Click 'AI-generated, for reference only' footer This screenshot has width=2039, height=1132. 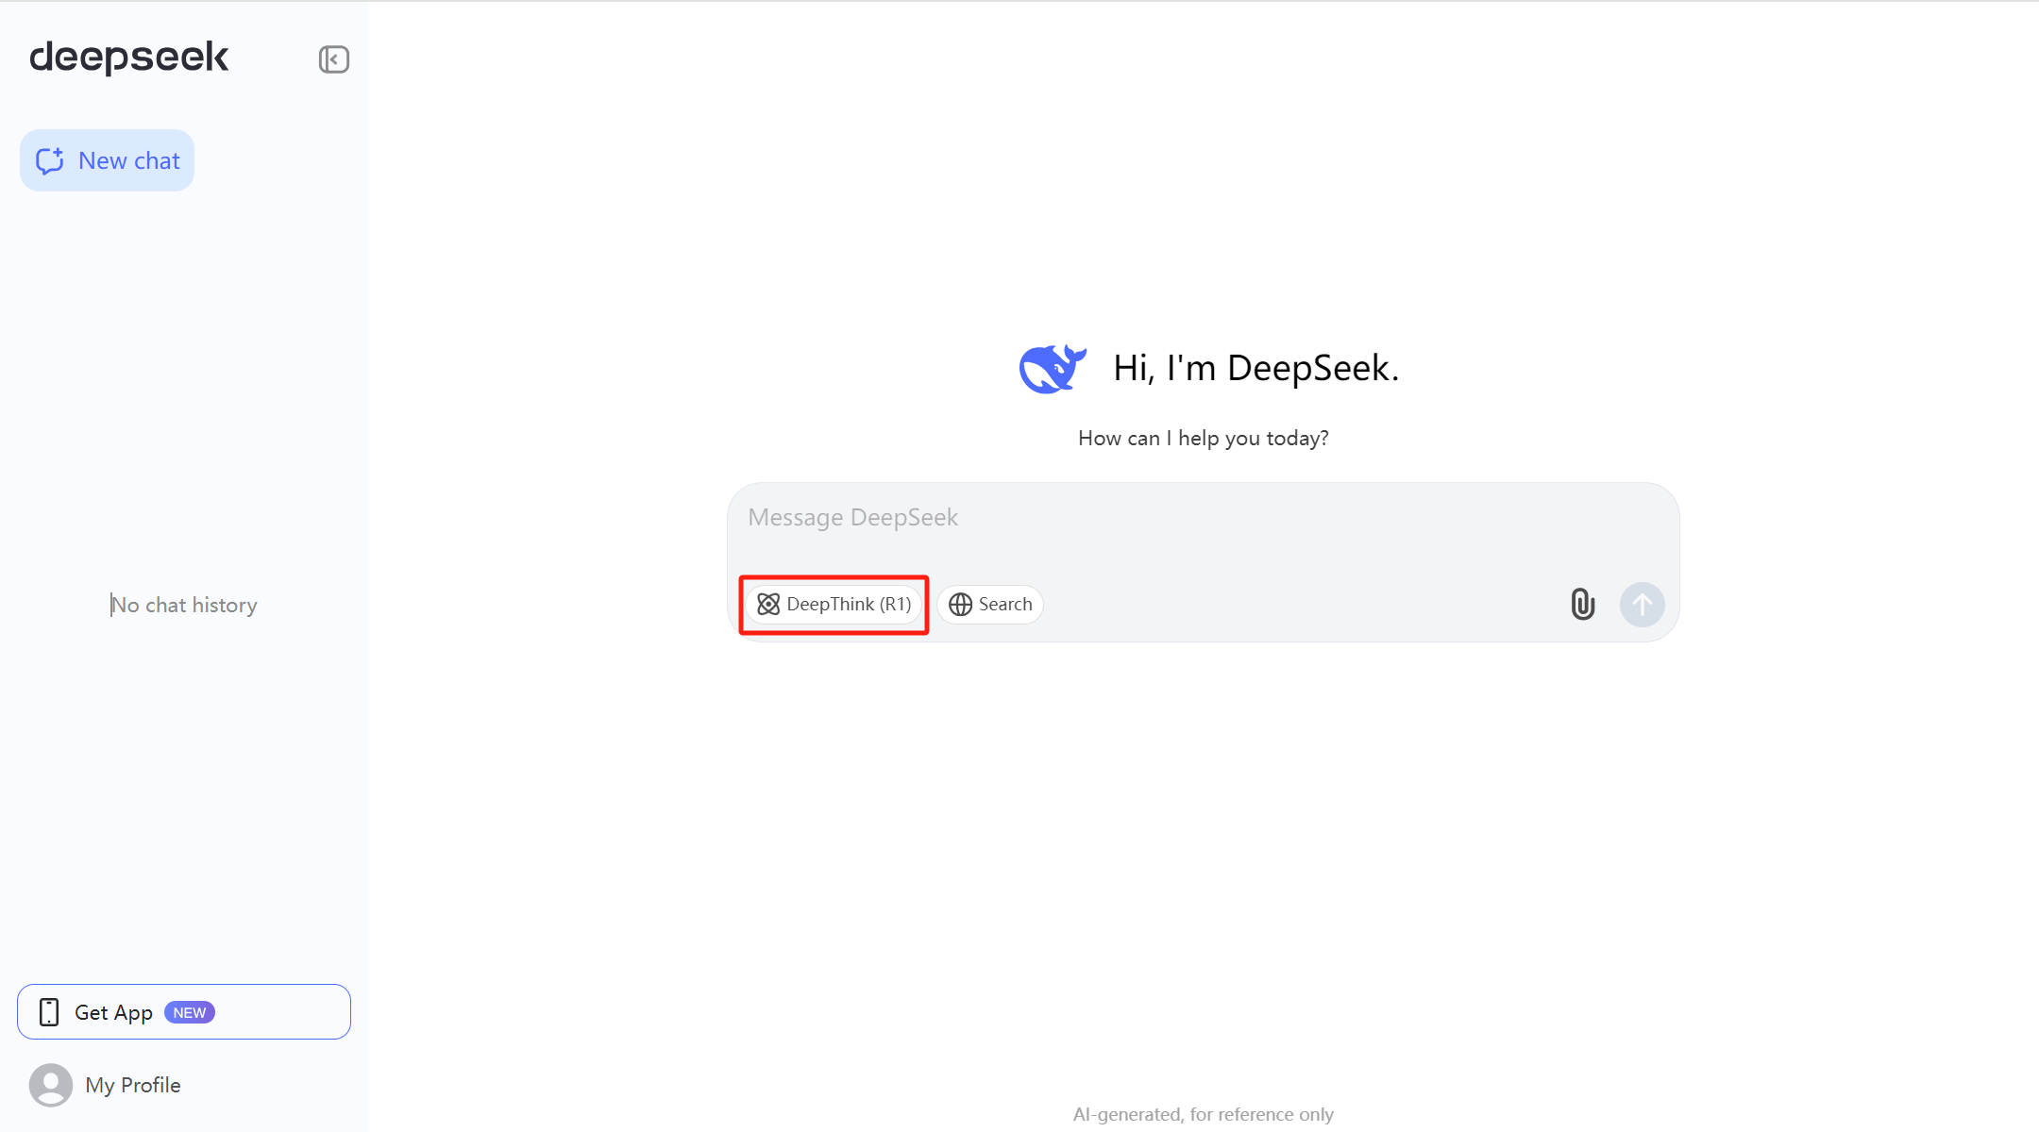pos(1204,1114)
